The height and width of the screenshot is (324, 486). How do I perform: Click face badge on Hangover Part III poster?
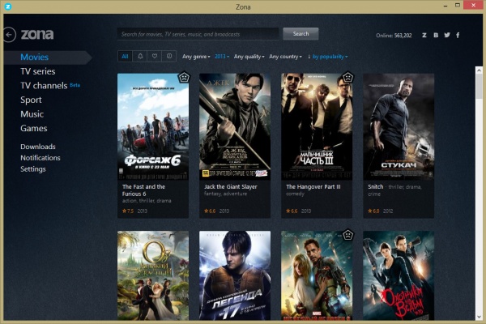347,78
